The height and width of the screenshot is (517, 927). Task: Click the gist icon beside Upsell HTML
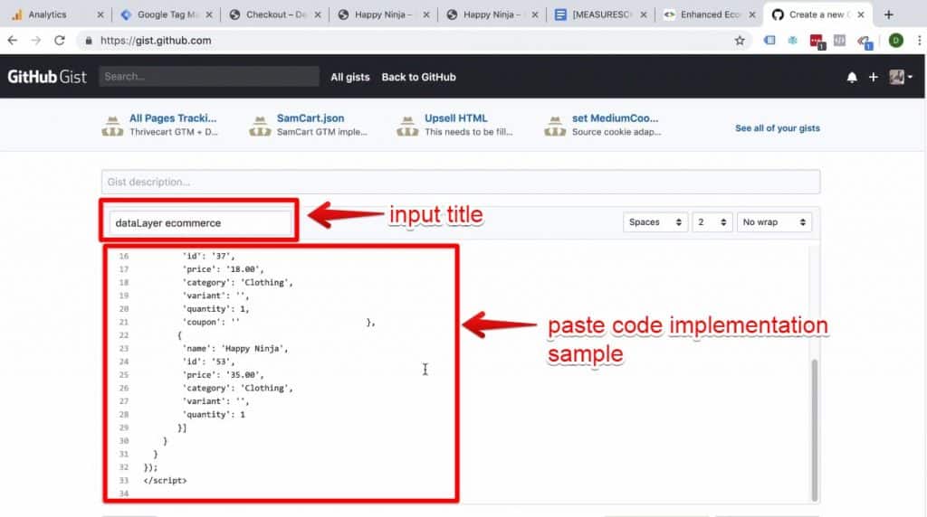click(x=407, y=125)
